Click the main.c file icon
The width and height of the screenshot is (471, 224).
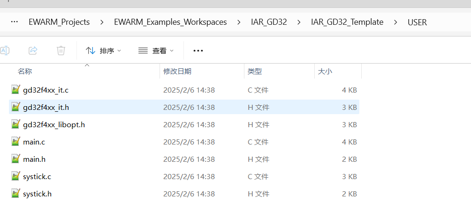coord(15,142)
